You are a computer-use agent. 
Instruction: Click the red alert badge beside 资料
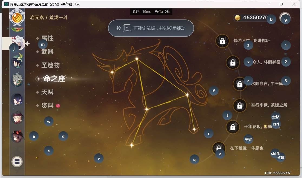point(58,106)
